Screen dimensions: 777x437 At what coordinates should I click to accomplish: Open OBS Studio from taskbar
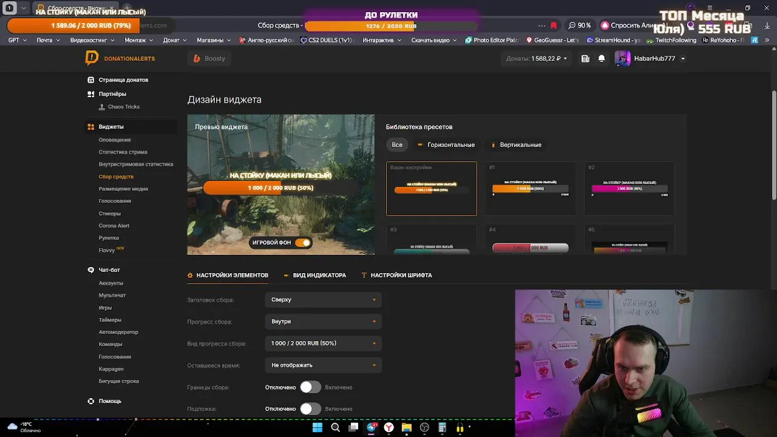tap(424, 428)
